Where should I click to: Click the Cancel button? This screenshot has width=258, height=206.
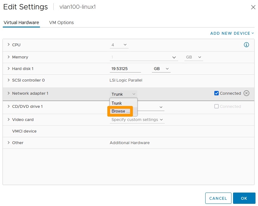(218, 198)
